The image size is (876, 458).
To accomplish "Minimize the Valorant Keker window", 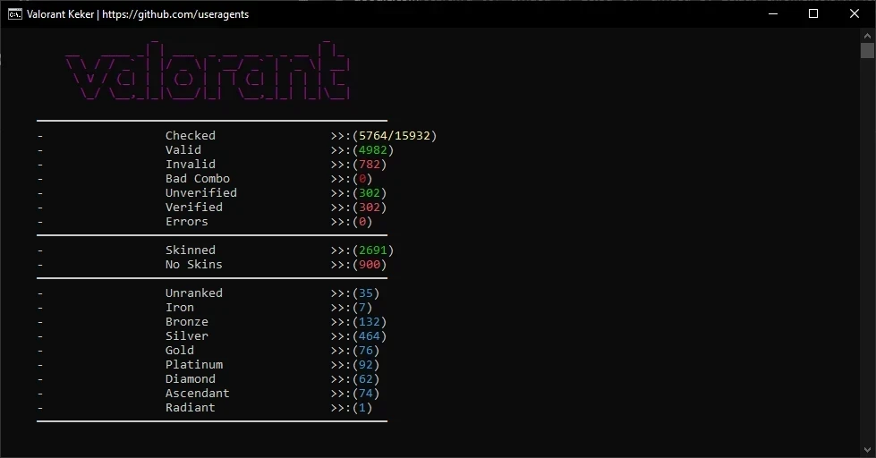I will [772, 14].
